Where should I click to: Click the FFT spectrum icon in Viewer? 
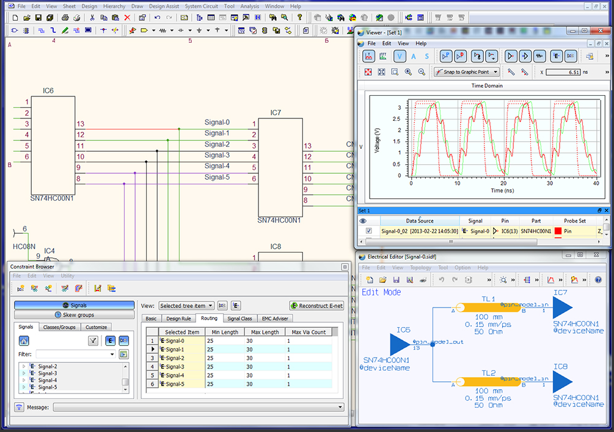point(383,56)
